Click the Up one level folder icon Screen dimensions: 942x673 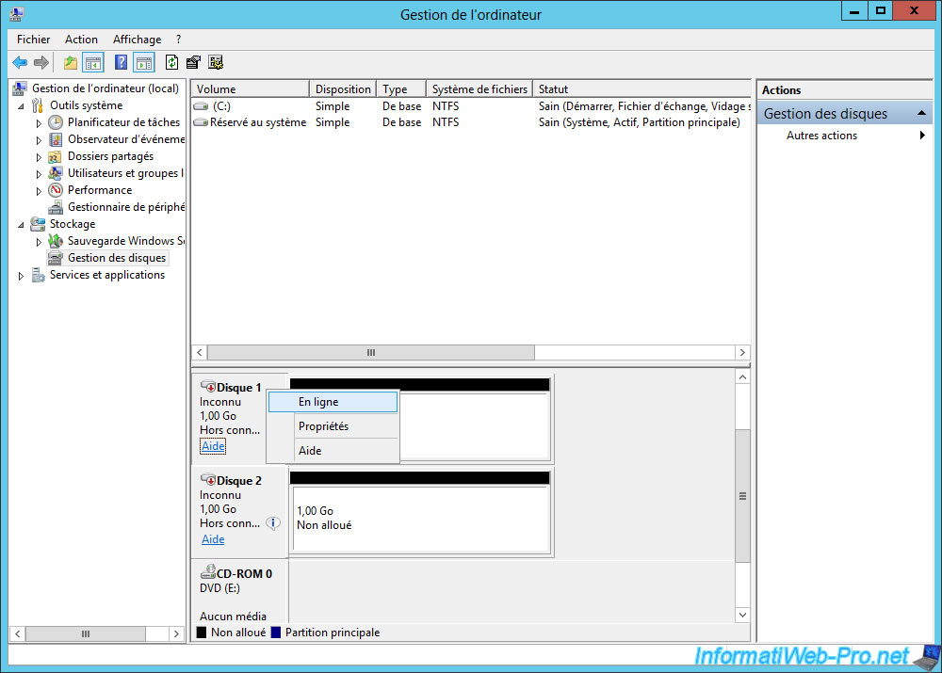point(71,63)
